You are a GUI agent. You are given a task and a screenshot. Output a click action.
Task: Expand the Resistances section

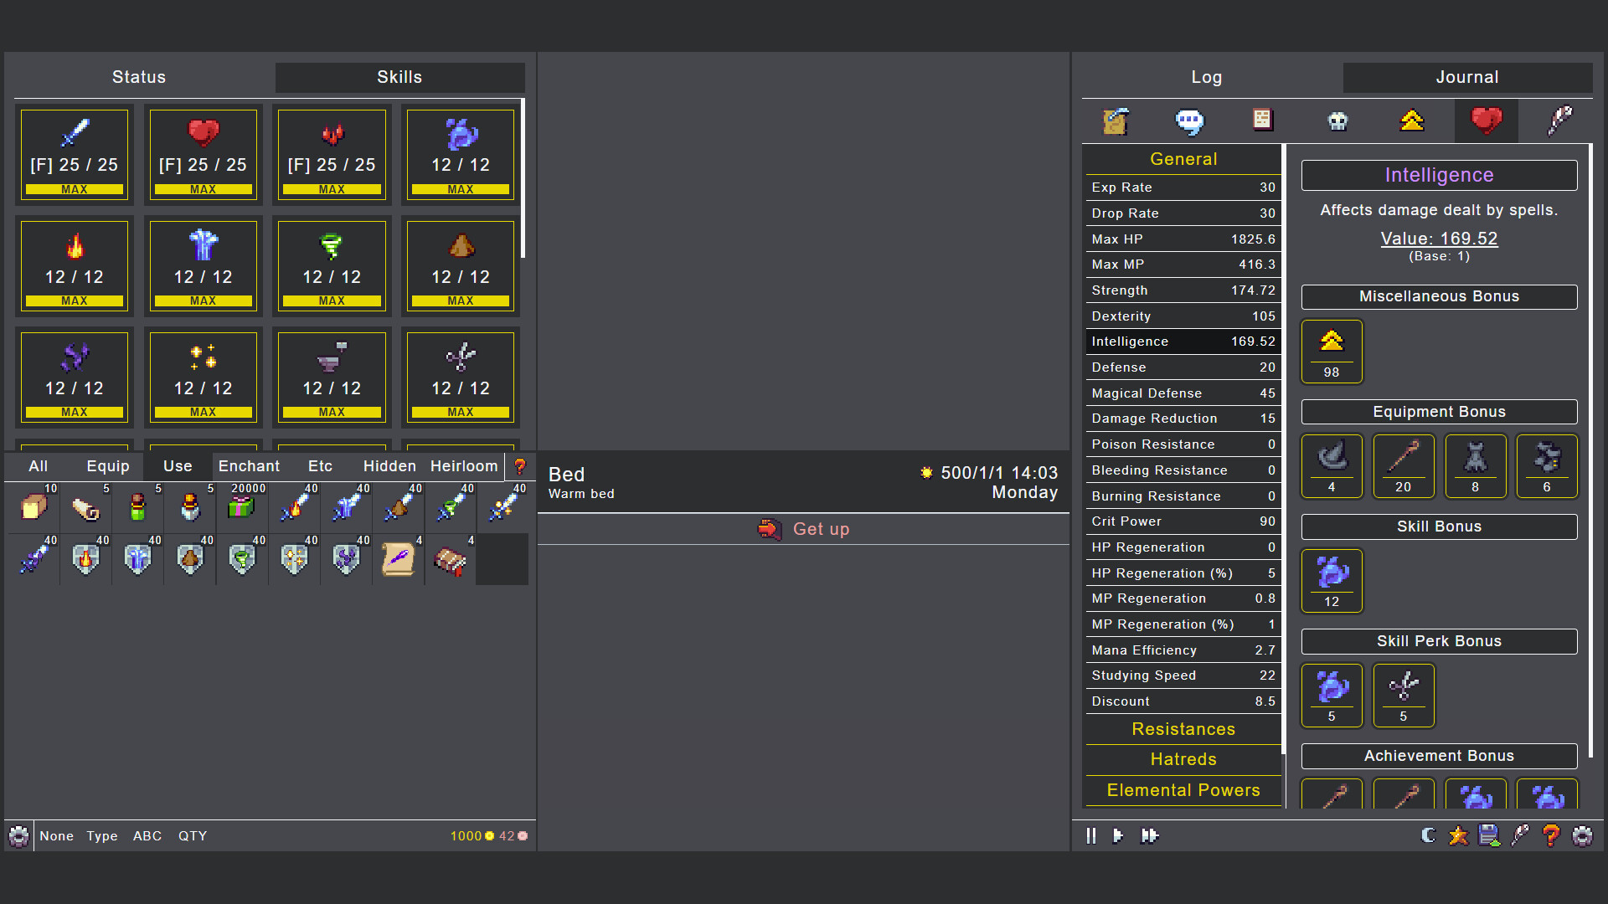(1183, 729)
